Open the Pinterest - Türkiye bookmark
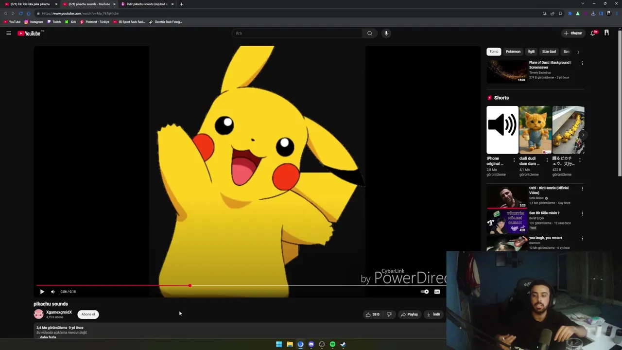The height and width of the screenshot is (350, 622). coord(95,22)
